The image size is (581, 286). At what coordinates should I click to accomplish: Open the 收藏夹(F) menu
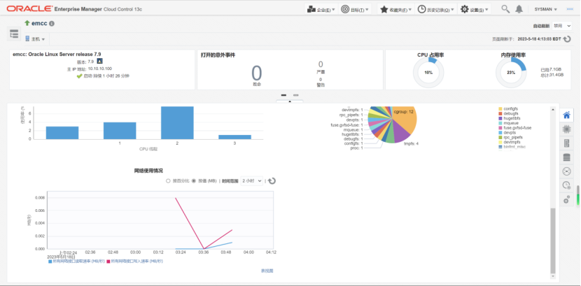[395, 9]
